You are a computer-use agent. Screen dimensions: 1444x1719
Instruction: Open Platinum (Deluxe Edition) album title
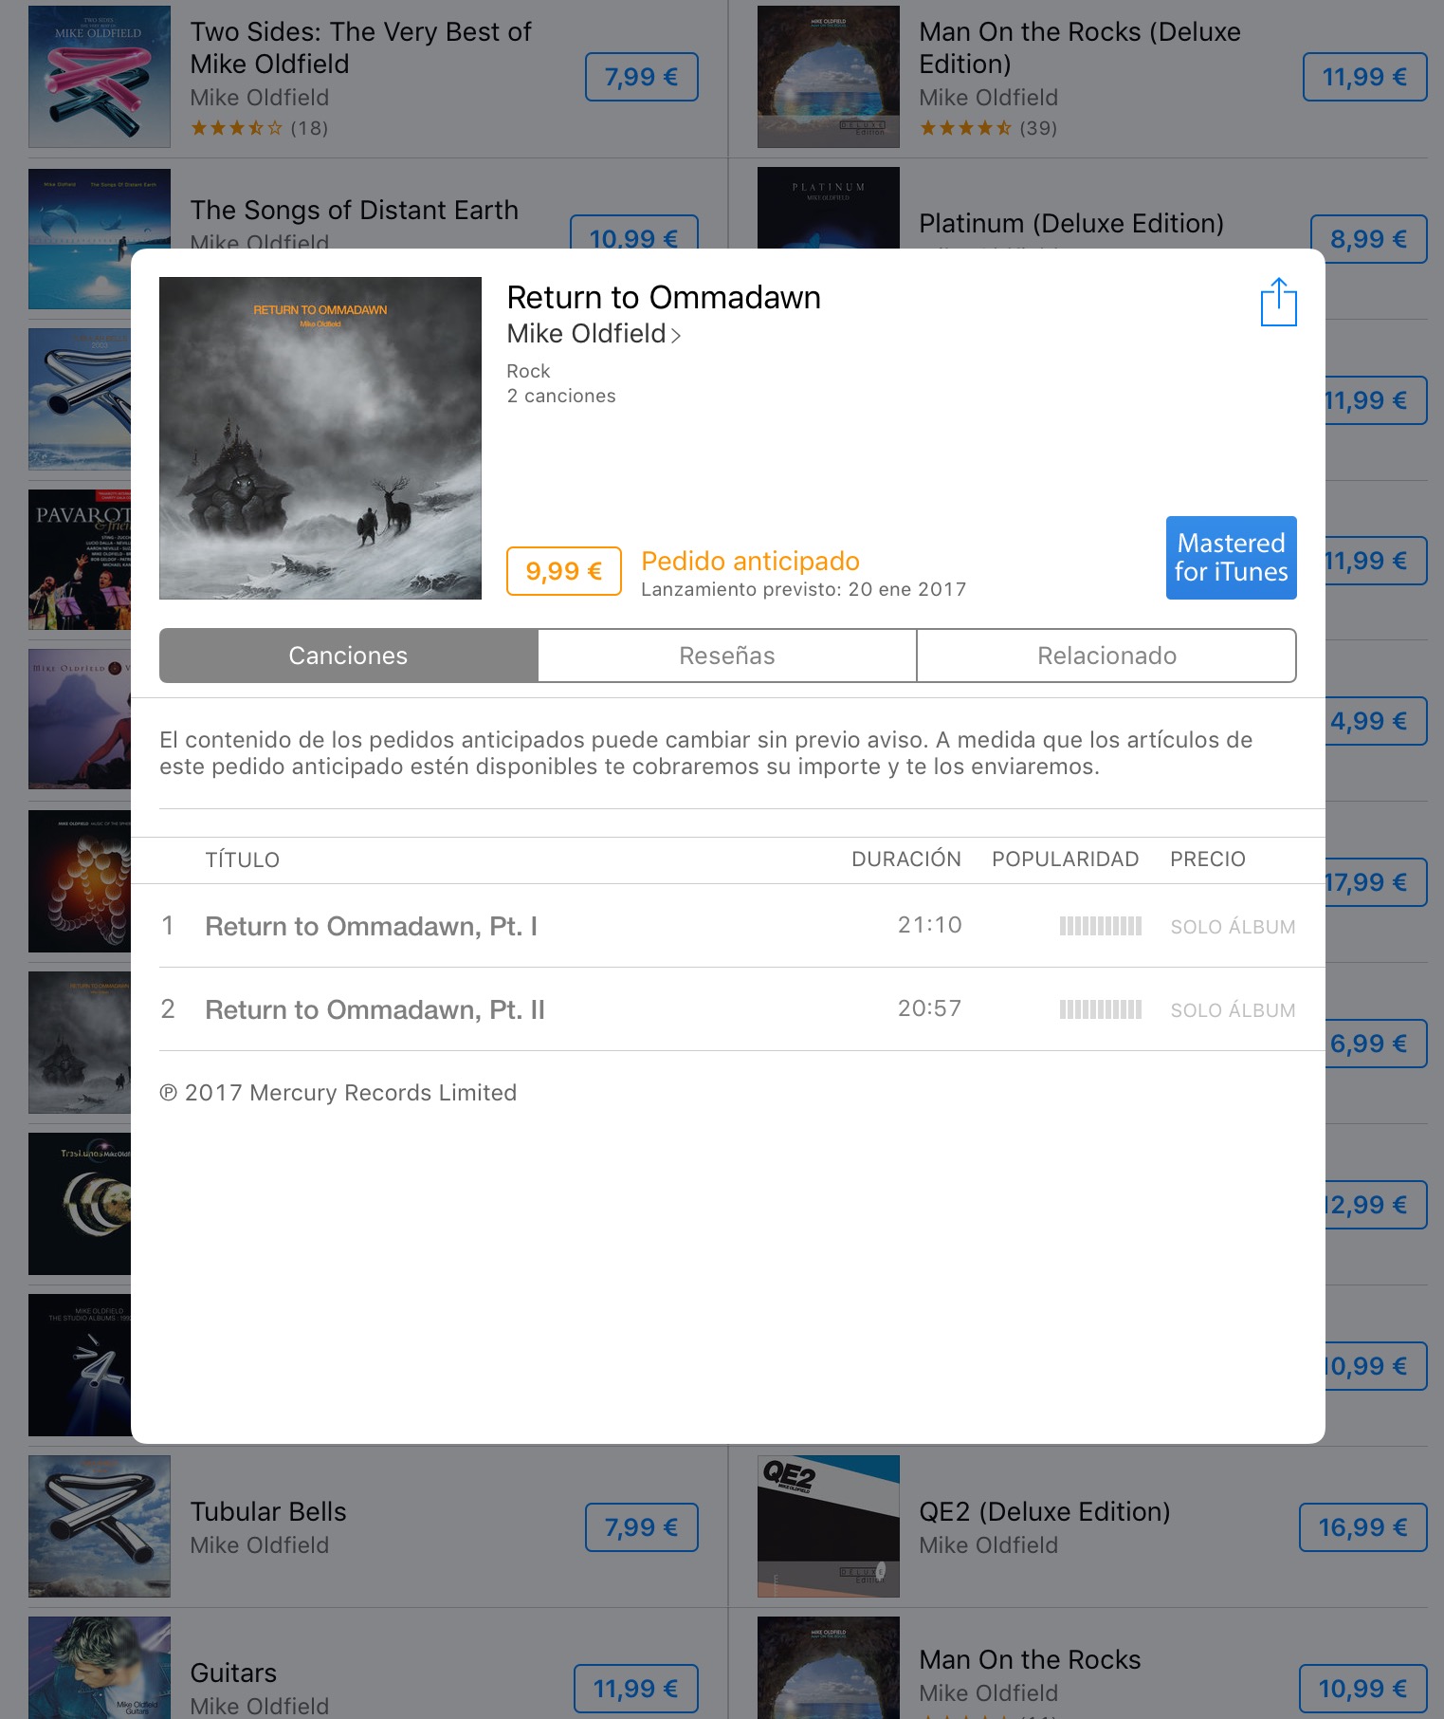tap(1071, 224)
